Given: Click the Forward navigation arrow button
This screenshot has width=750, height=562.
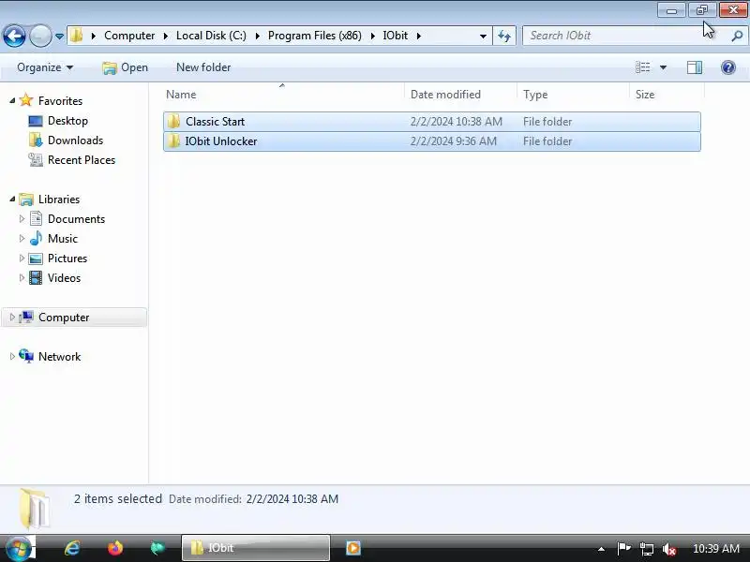Looking at the screenshot, I should pos(40,36).
